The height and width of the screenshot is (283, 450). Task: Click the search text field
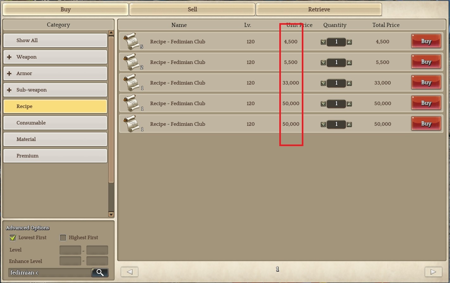[50, 273]
